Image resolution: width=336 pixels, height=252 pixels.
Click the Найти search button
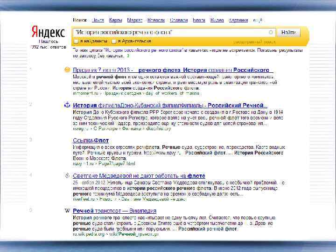pos(288,32)
